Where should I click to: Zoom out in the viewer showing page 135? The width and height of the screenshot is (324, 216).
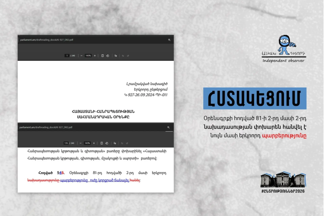(81, 143)
